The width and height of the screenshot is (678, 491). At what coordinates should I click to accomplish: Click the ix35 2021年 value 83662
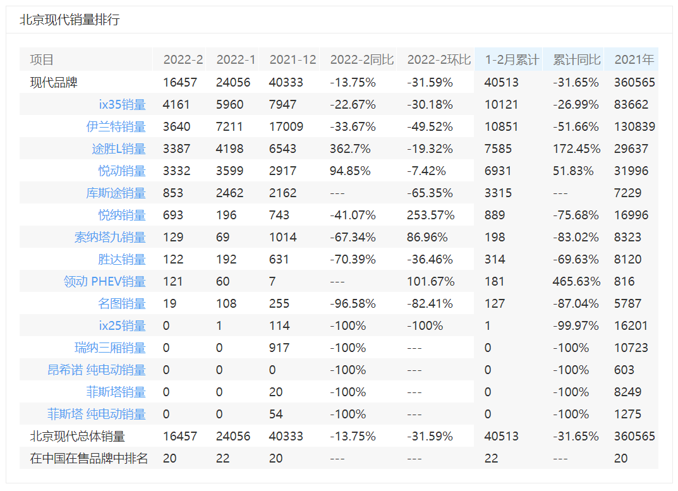click(x=631, y=105)
